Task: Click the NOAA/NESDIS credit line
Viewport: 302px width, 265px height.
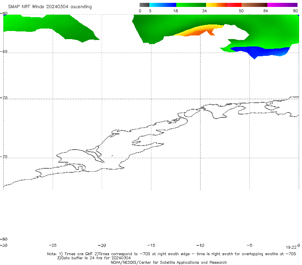Action: coord(169,262)
